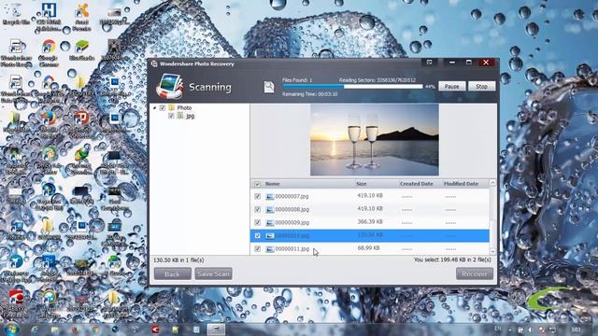Open the Avast desktop shortcut
Viewport: 598px width, 336px height.
coord(81,17)
